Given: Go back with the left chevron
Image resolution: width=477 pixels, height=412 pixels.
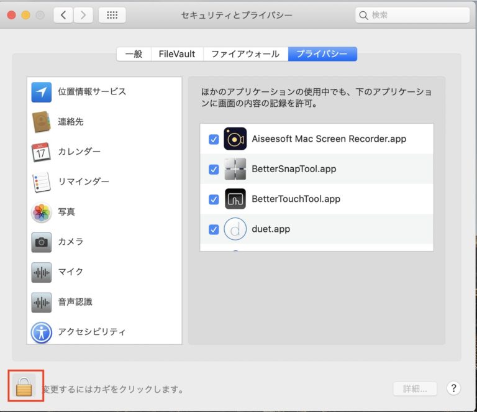Looking at the screenshot, I should [63, 15].
